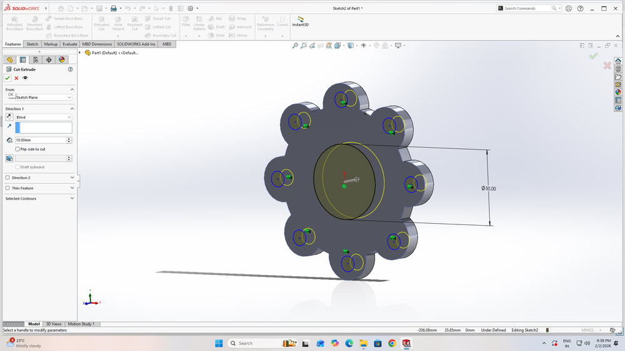Image resolution: width=625 pixels, height=351 pixels.
Task: Expand the Part1 (Default) tree node
Action: 80,53
